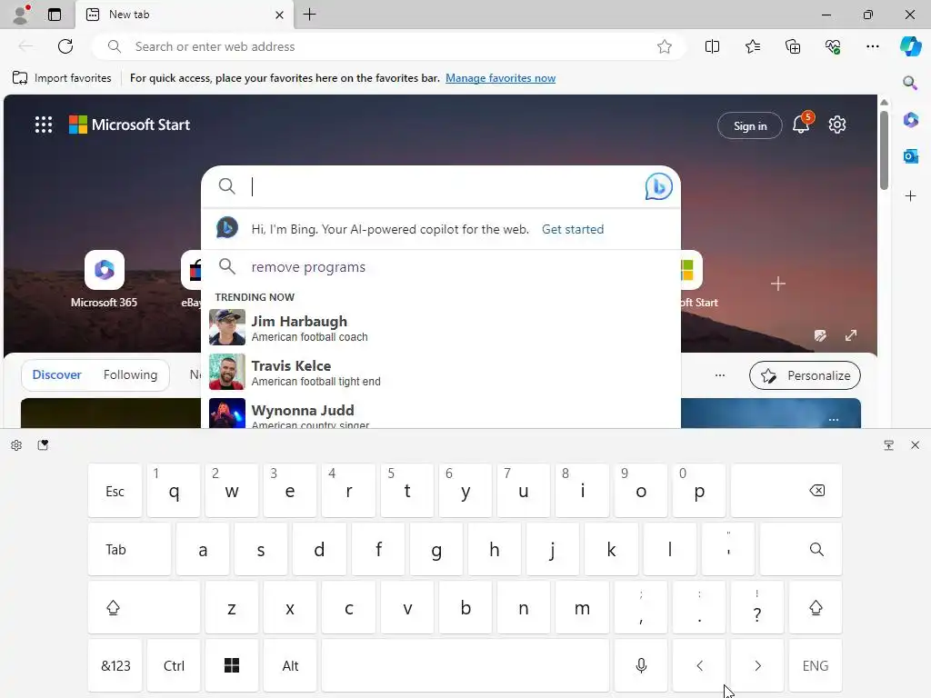The height and width of the screenshot is (698, 931).
Task: Open Edge Settings and more menu
Action: [872, 46]
